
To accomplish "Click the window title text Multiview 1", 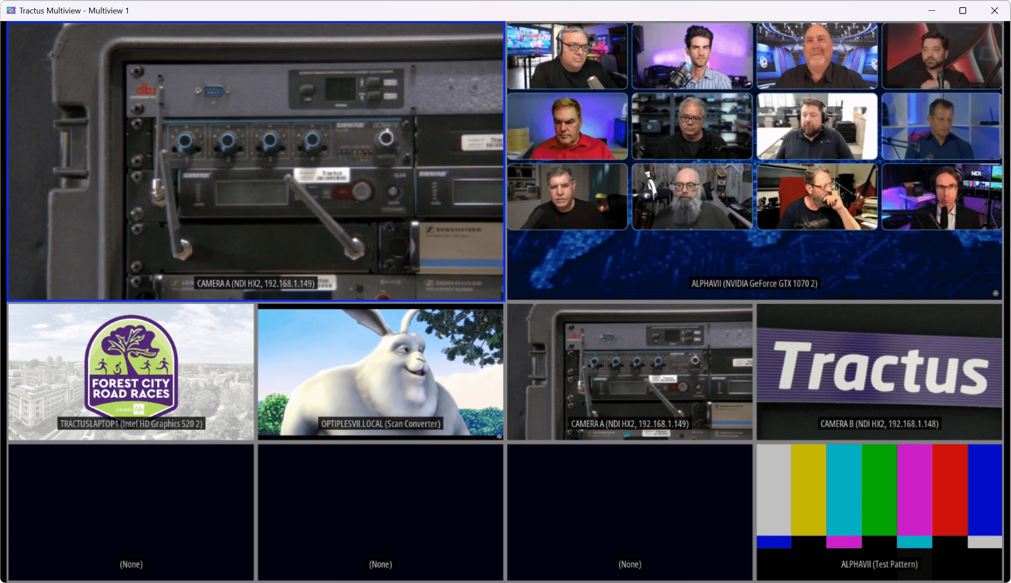I will click(x=109, y=10).
